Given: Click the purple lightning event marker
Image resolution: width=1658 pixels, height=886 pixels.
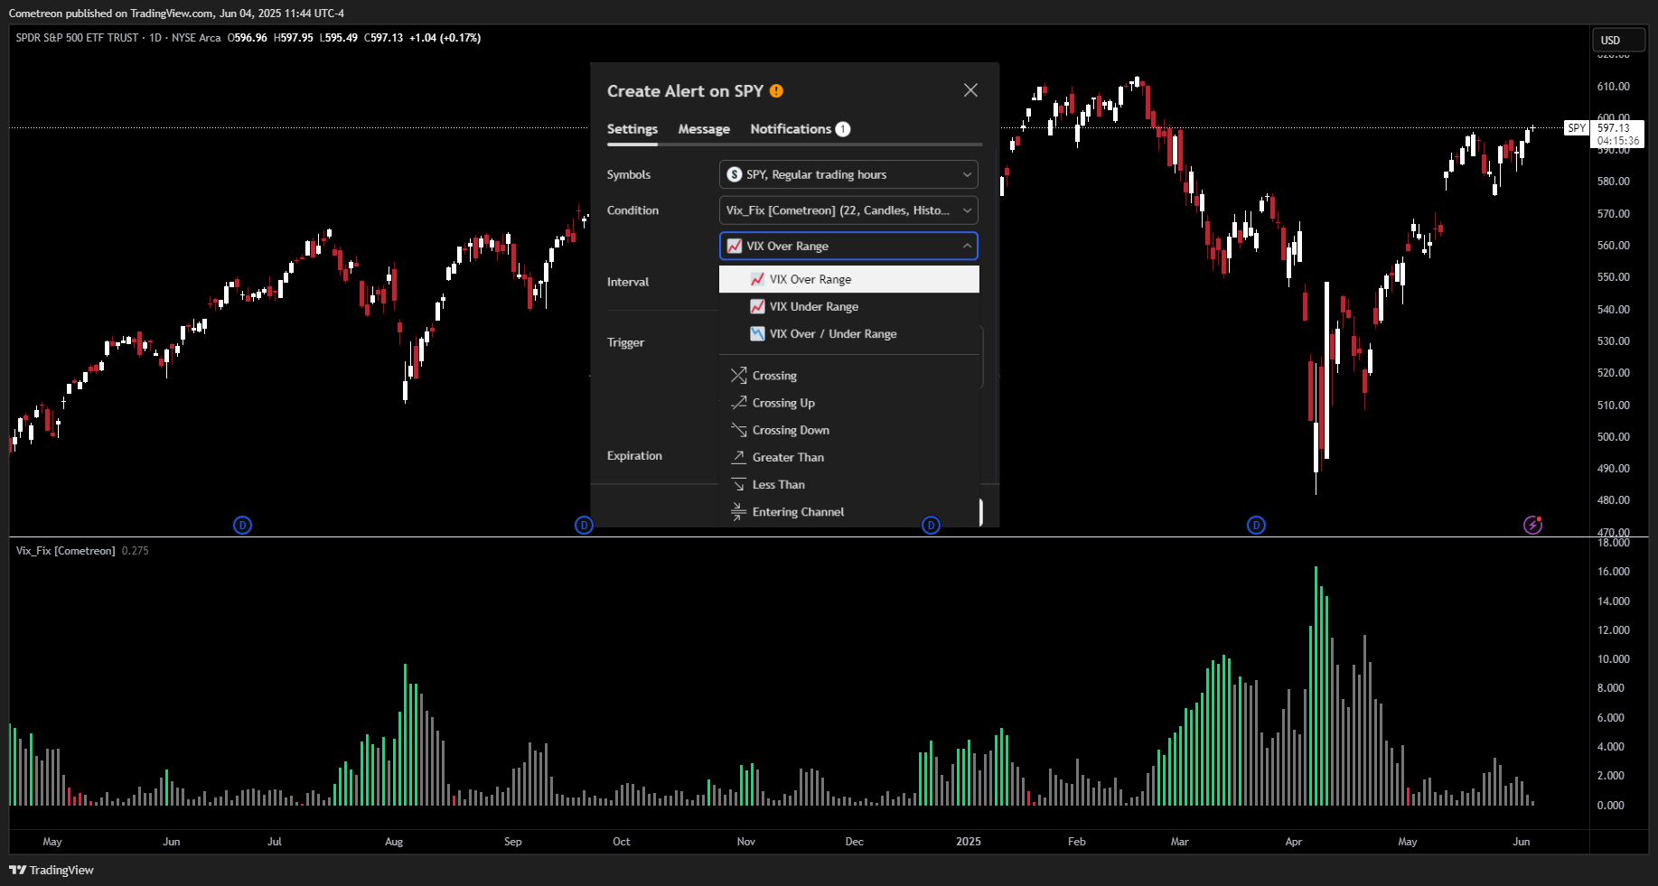Looking at the screenshot, I should pos(1532,525).
